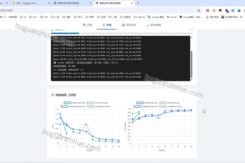Open the orange triangle browser extension
This screenshot has height=163, width=245.
click(214, 11)
